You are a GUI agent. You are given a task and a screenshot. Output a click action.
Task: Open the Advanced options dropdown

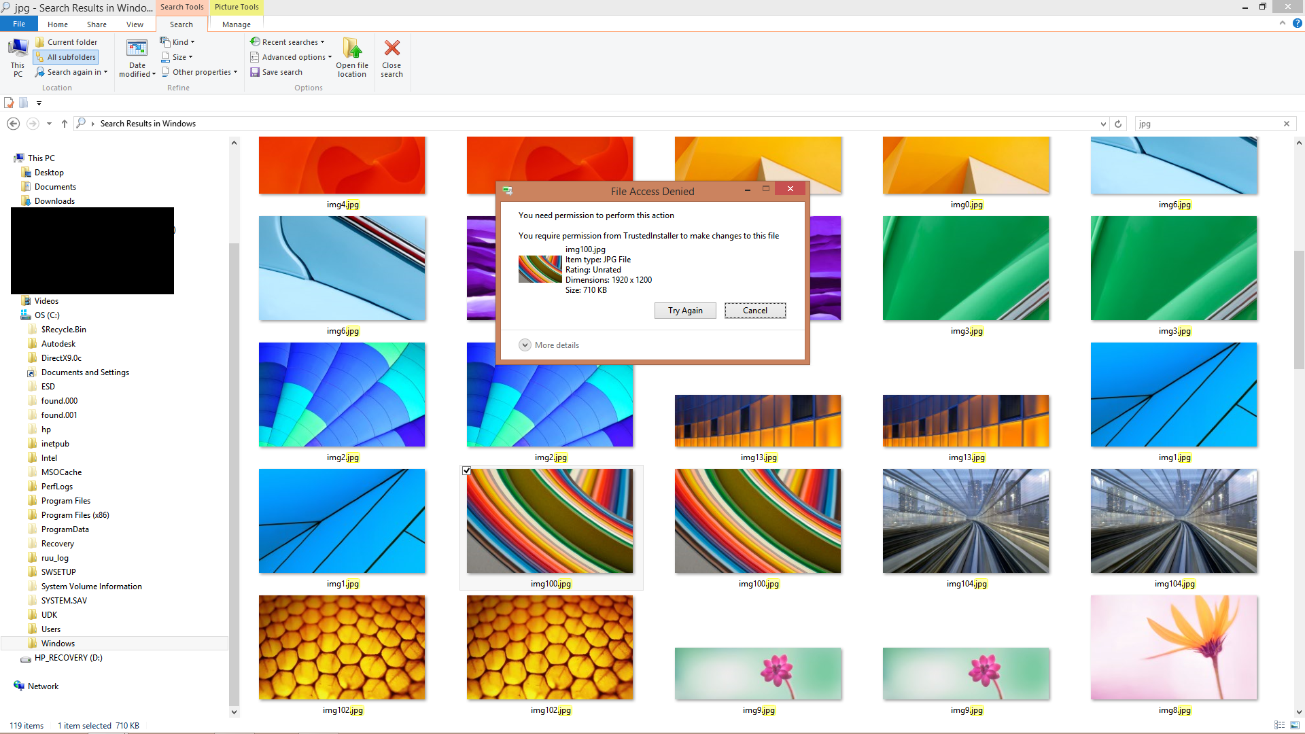[292, 57]
